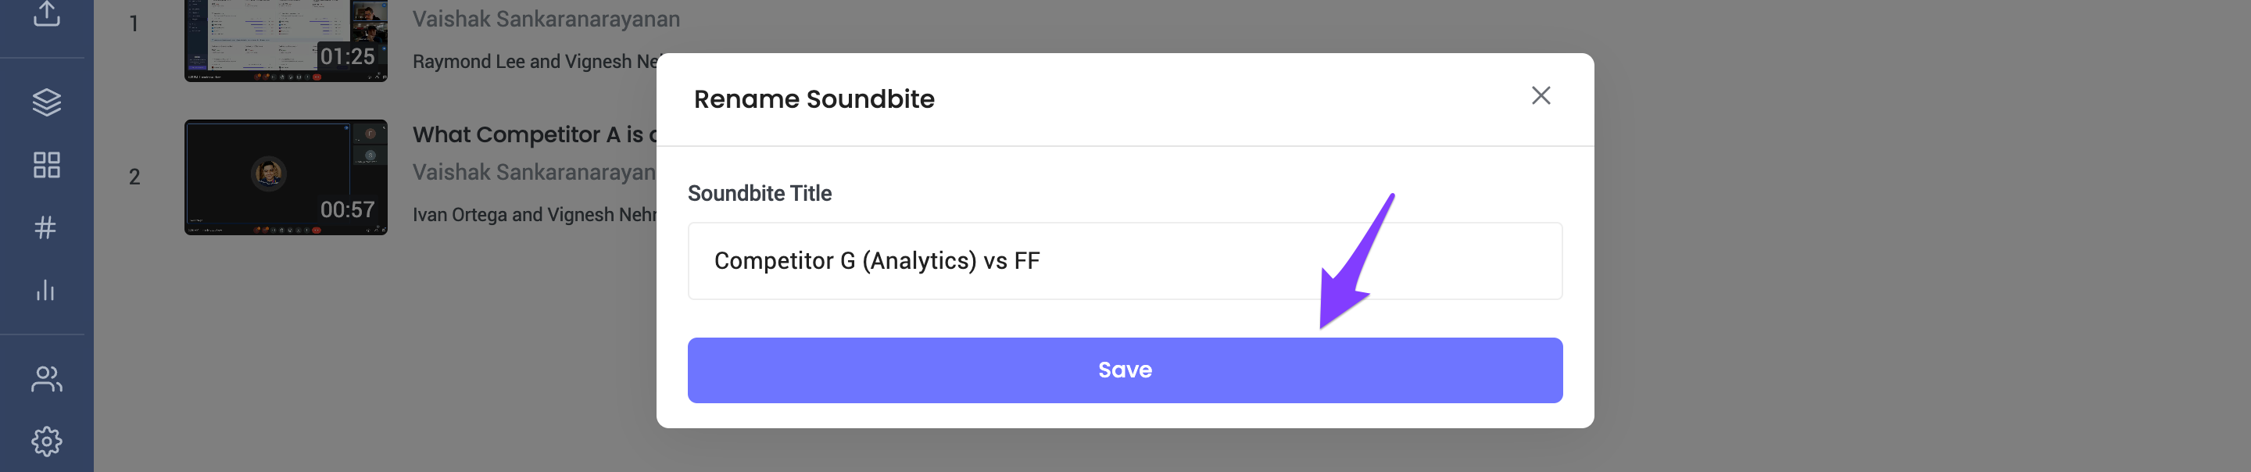Open the four-square grid sidebar icon
The width and height of the screenshot is (2251, 472).
(46, 165)
